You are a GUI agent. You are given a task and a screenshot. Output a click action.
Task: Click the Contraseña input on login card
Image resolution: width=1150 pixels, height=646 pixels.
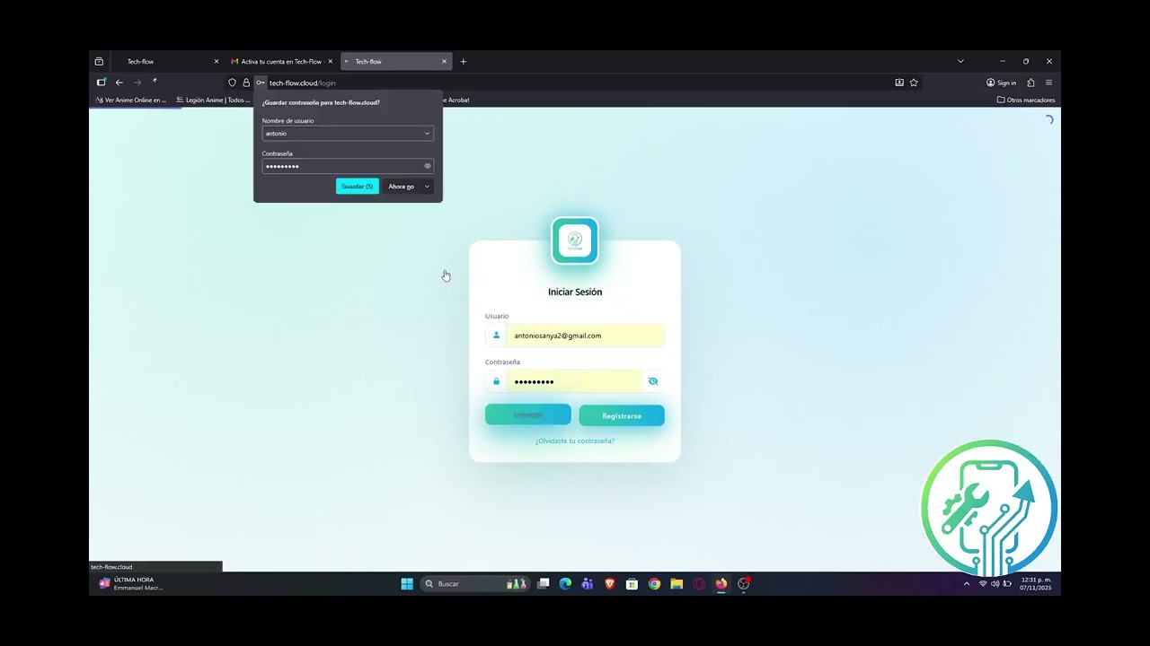click(575, 381)
